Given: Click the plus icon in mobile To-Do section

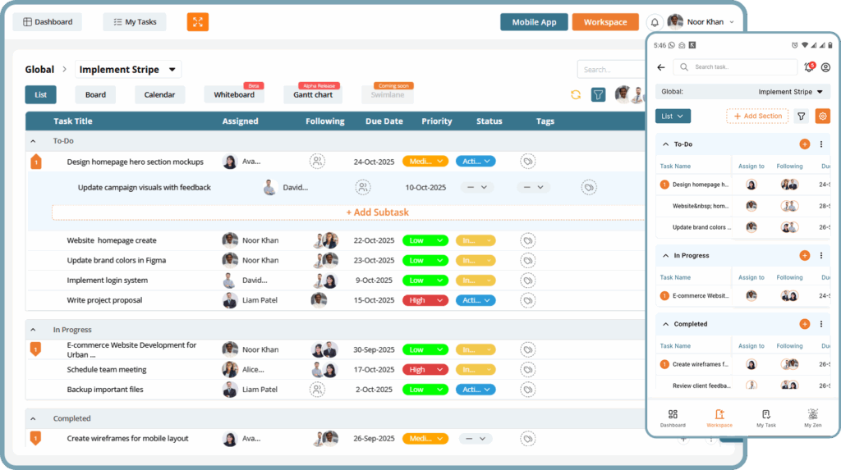Looking at the screenshot, I should [x=804, y=144].
